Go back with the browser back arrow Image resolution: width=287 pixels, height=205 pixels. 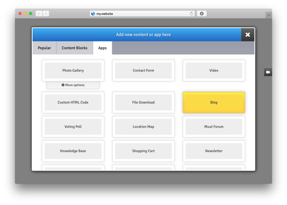pyautogui.click(x=39, y=14)
